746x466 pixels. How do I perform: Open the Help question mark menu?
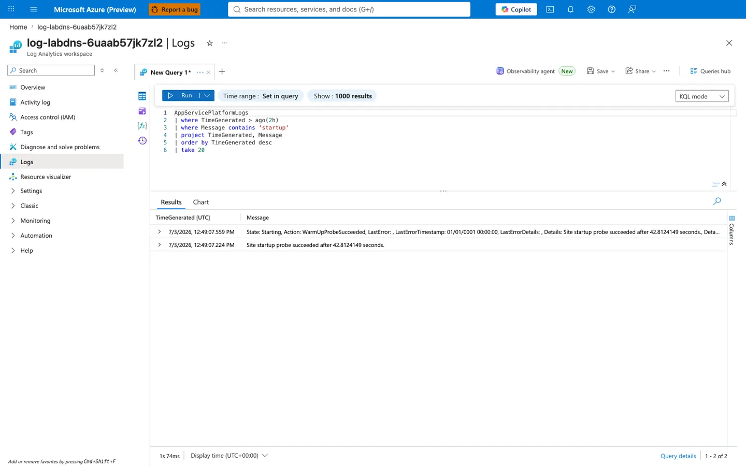(611, 9)
